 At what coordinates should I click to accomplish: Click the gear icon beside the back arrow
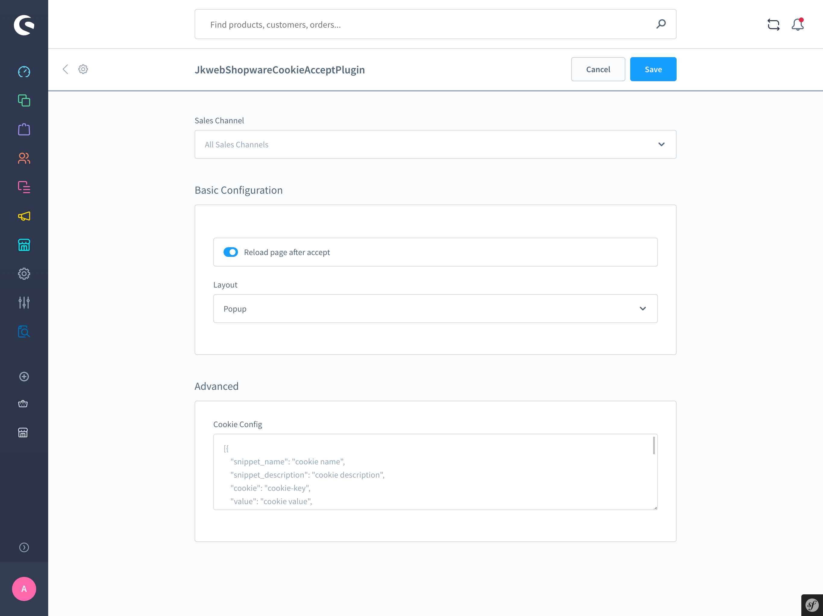83,69
